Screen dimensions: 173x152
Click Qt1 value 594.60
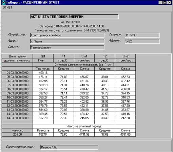[x=43, y=110]
